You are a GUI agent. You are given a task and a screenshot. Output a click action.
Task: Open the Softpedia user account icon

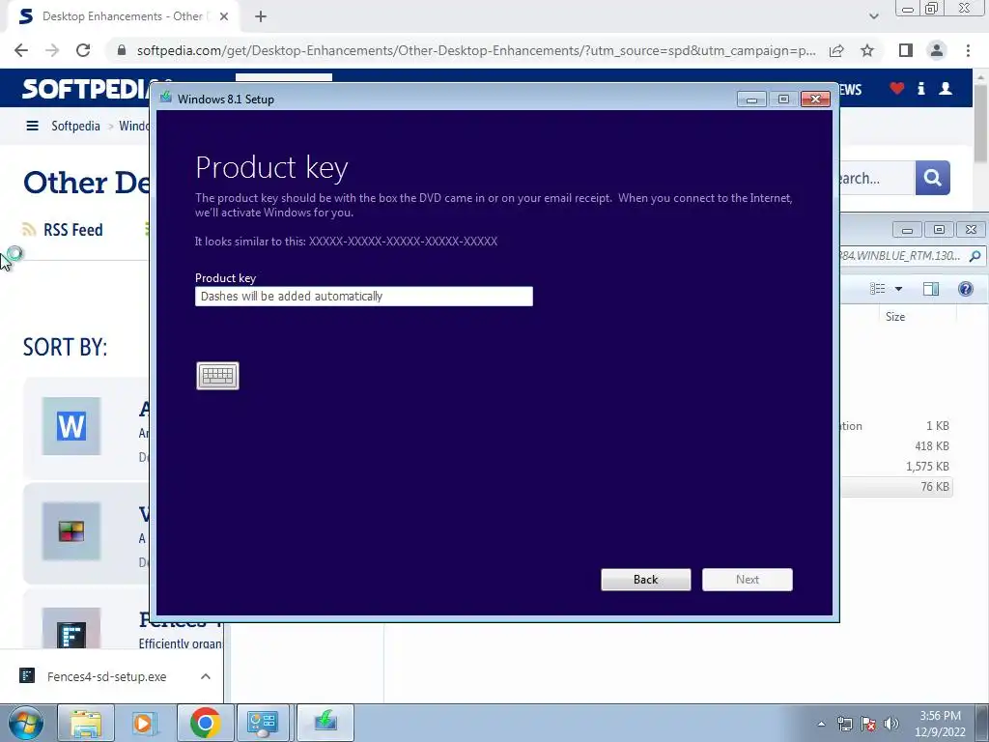946,89
